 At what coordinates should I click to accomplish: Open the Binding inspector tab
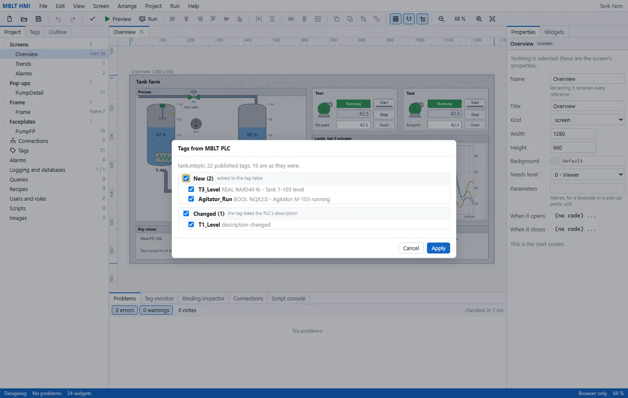point(203,298)
